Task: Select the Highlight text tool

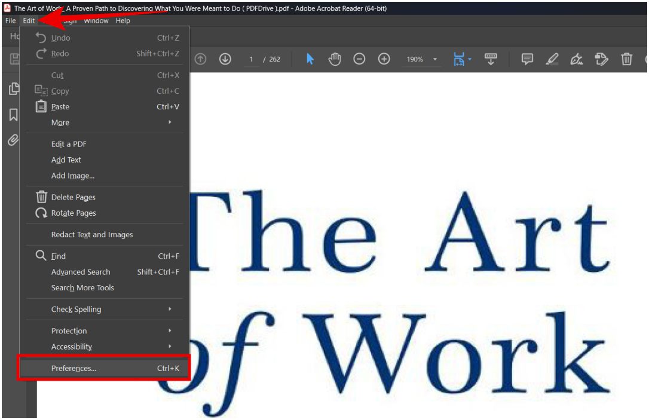Action: 551,59
